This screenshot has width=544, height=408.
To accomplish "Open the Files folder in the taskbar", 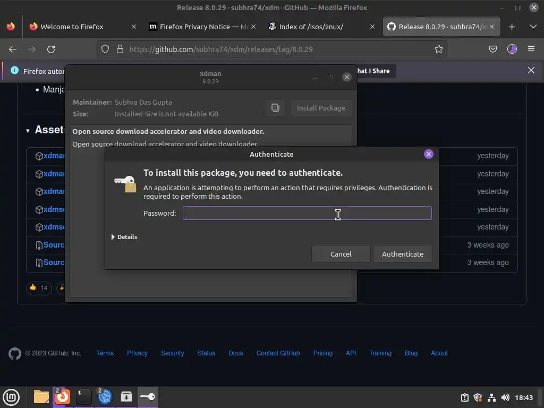I will (41, 397).
